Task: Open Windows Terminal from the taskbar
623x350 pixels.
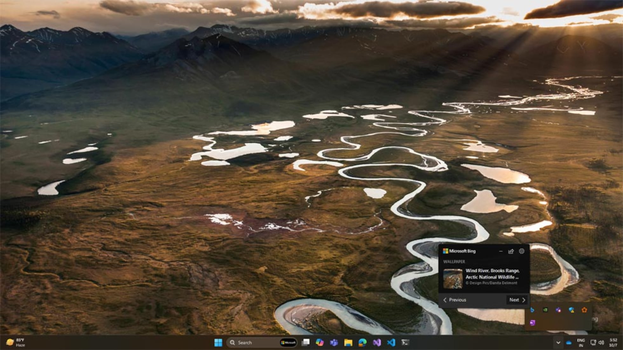Action: tap(405, 343)
